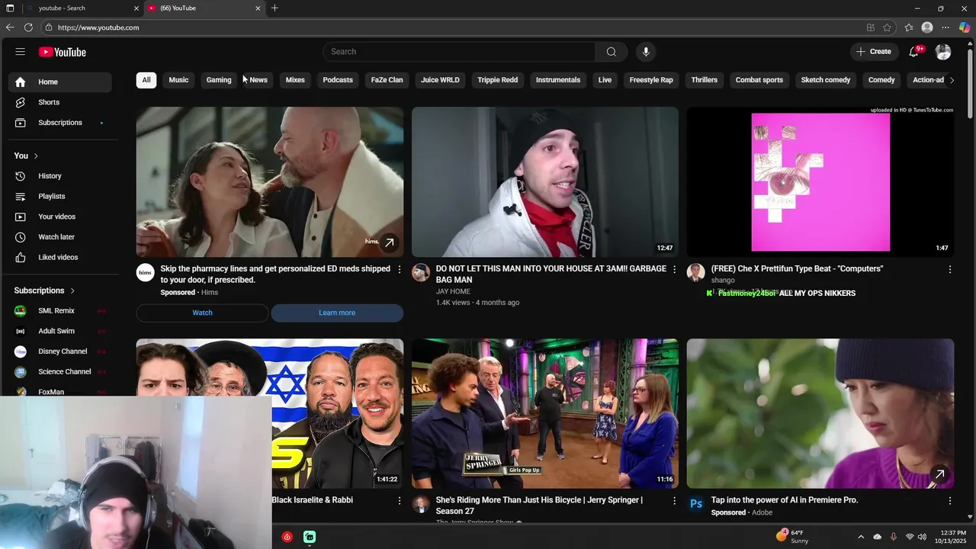Screen dimensions: 976x549
Task: Open the browser favorites list icon
Action: 909,27
